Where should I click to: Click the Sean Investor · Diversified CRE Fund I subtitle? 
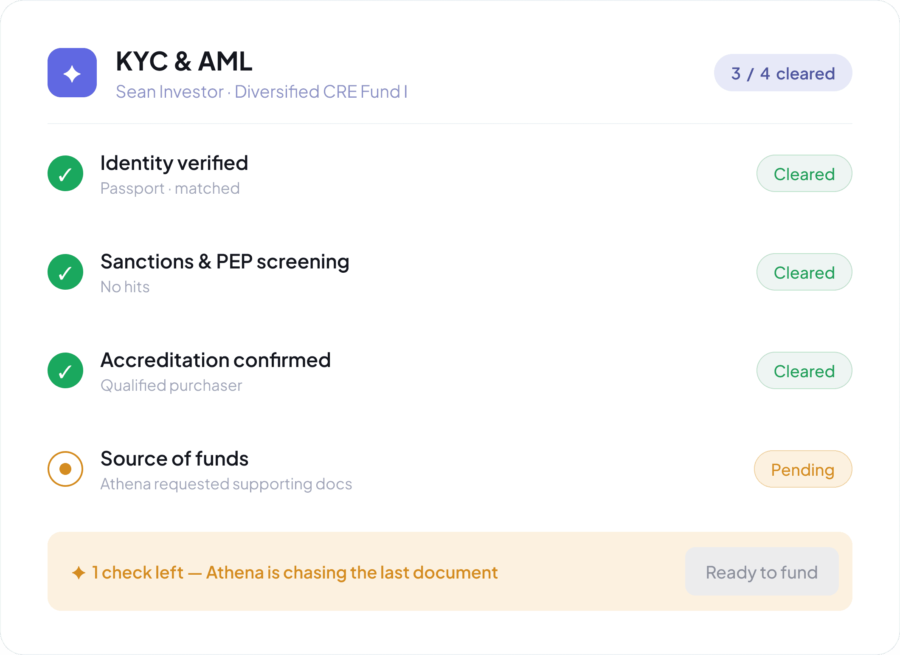(262, 92)
